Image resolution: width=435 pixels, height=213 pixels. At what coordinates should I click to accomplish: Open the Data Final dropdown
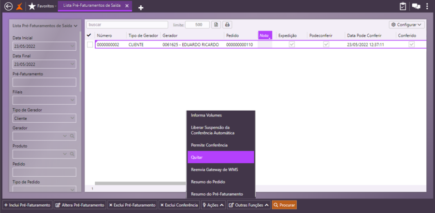click(72, 64)
